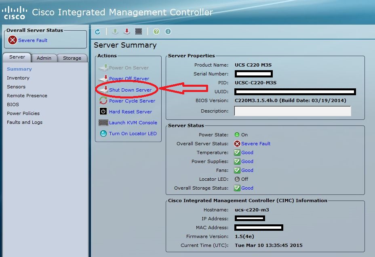Click the Power Off Server link
This screenshot has width=375, height=257.
click(129, 79)
